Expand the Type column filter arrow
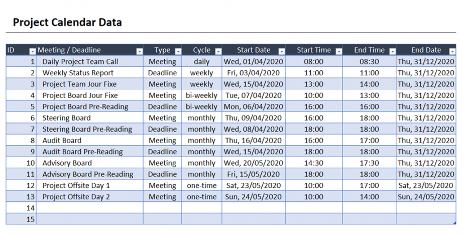Viewport: 462px width, 235px height. coord(177,51)
